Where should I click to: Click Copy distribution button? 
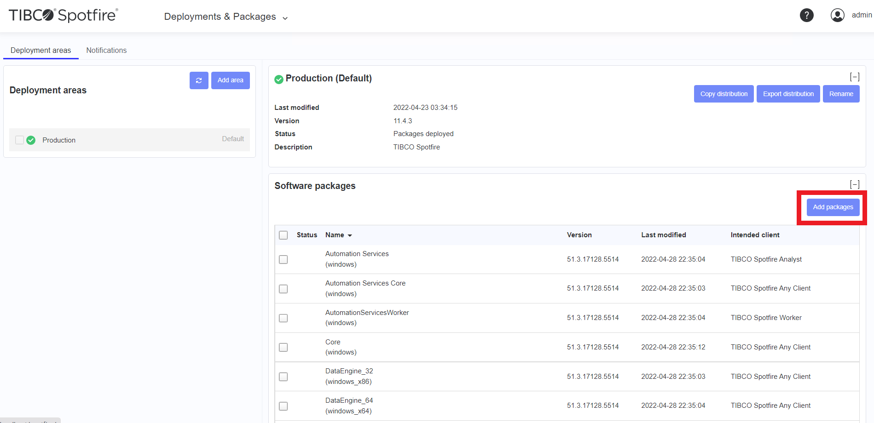tap(724, 94)
